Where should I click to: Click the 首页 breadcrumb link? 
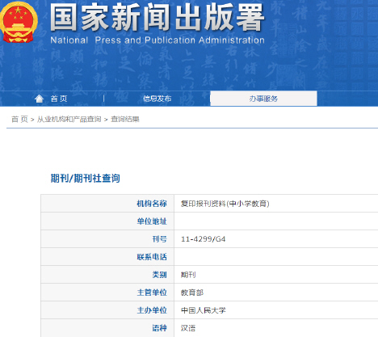(x=19, y=119)
